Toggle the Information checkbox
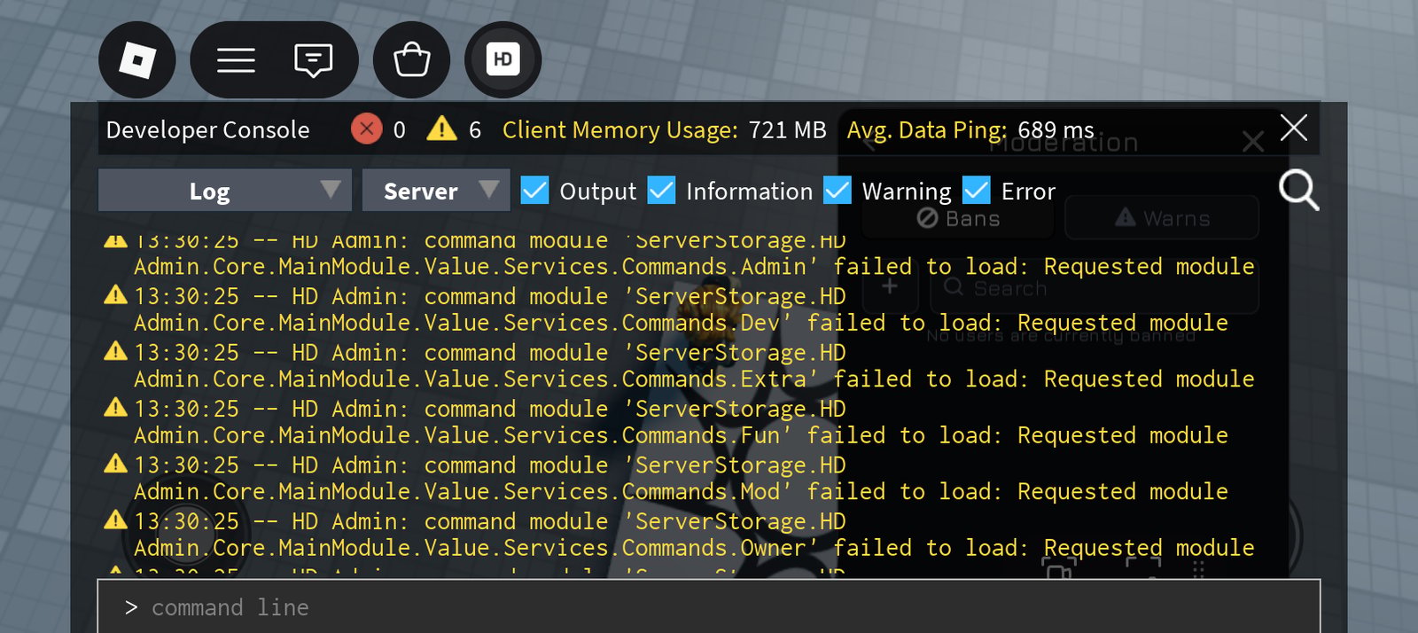Screen dimensions: 1418x633 661,190
